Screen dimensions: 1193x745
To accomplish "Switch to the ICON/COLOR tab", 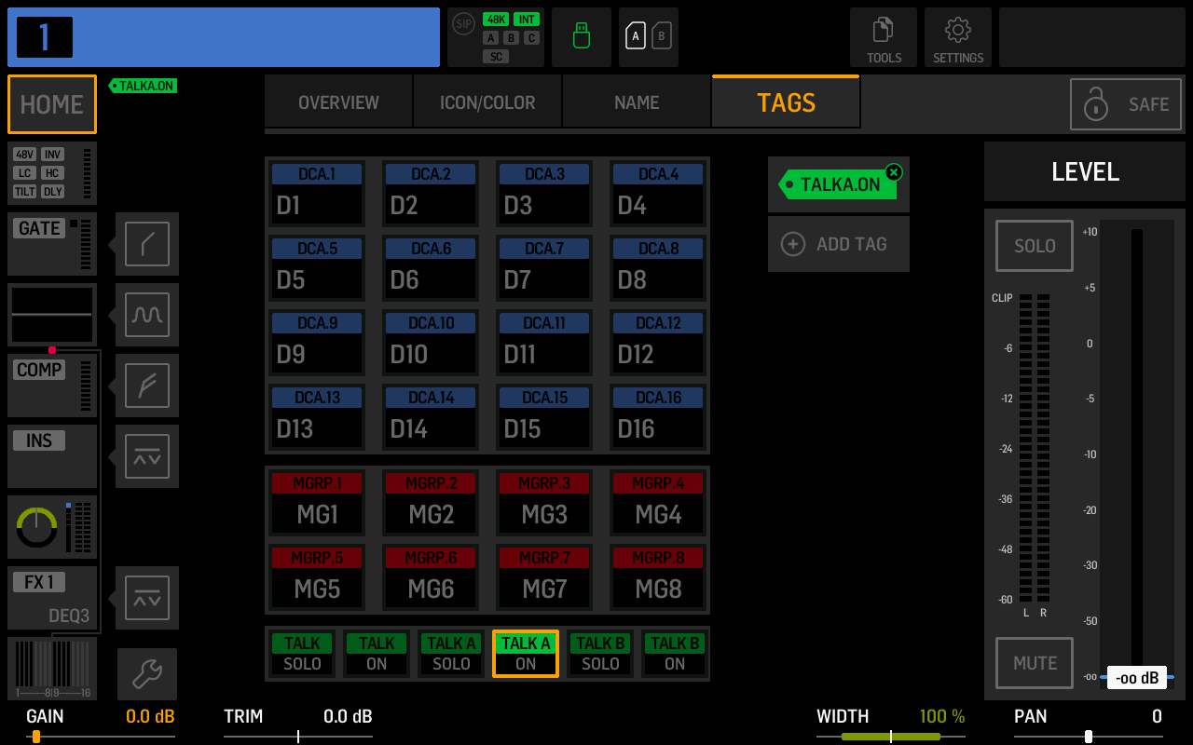I will (x=487, y=102).
